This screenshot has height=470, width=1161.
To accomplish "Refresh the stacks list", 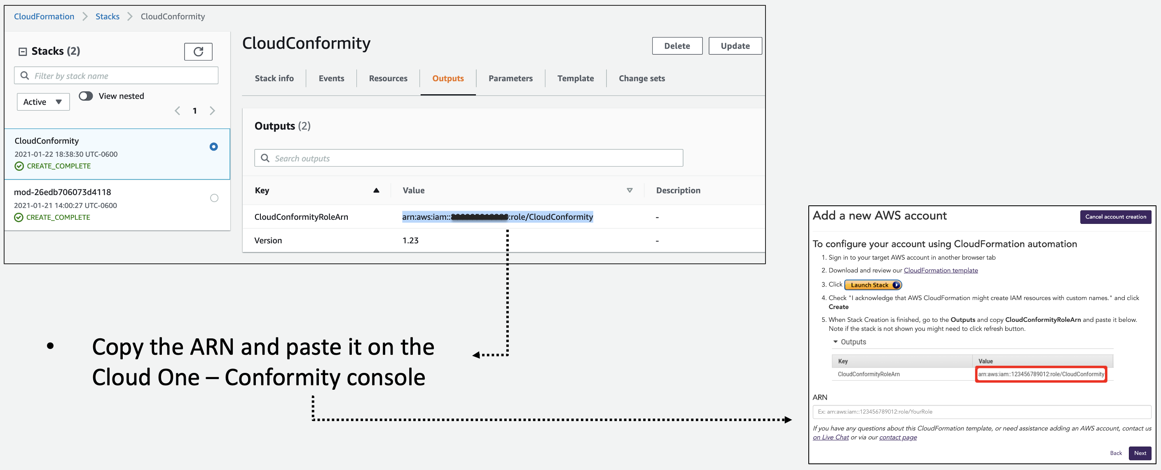I will (x=198, y=52).
